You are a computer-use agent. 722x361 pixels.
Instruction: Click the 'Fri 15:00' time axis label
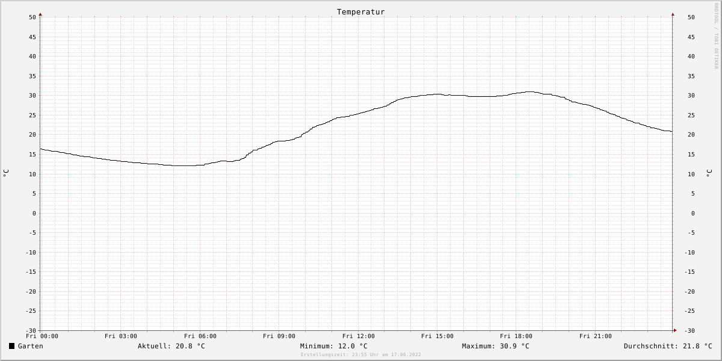click(x=437, y=336)
